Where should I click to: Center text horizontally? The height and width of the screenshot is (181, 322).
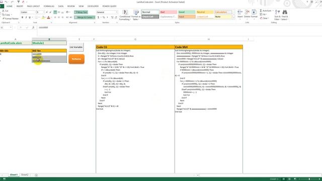[x=59, y=18]
